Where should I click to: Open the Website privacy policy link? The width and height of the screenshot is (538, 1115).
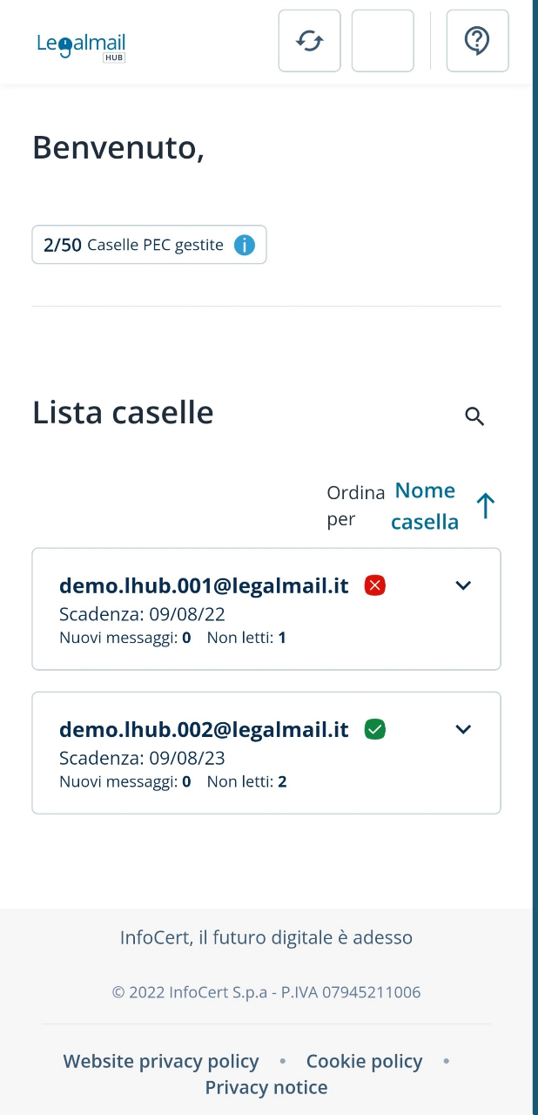(161, 1061)
